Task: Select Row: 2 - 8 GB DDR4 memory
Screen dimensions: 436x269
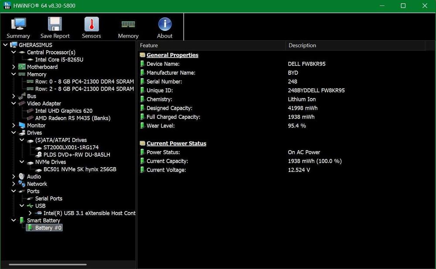Action: tap(85, 89)
